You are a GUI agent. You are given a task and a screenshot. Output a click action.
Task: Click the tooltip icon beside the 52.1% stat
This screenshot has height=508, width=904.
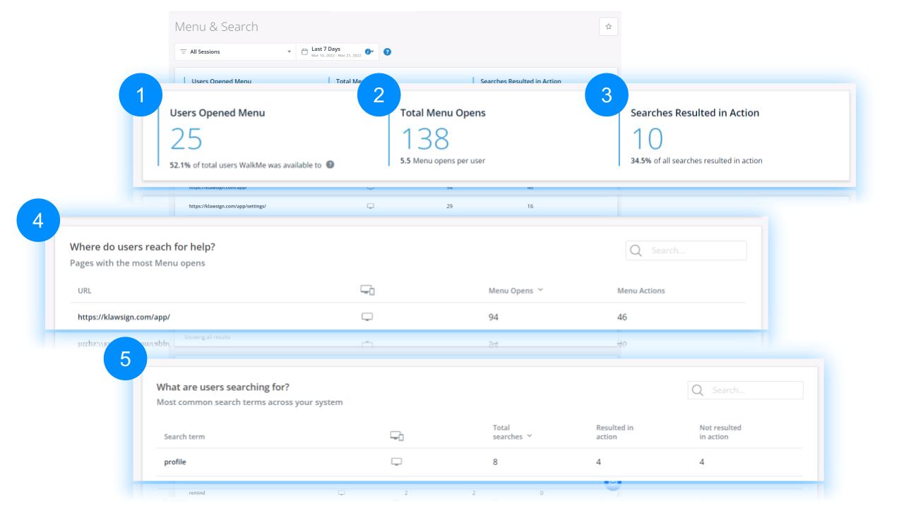pyautogui.click(x=330, y=165)
